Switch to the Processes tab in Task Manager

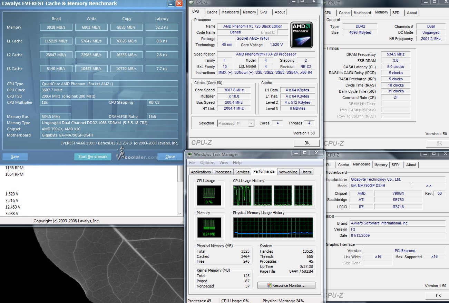coord(223,172)
